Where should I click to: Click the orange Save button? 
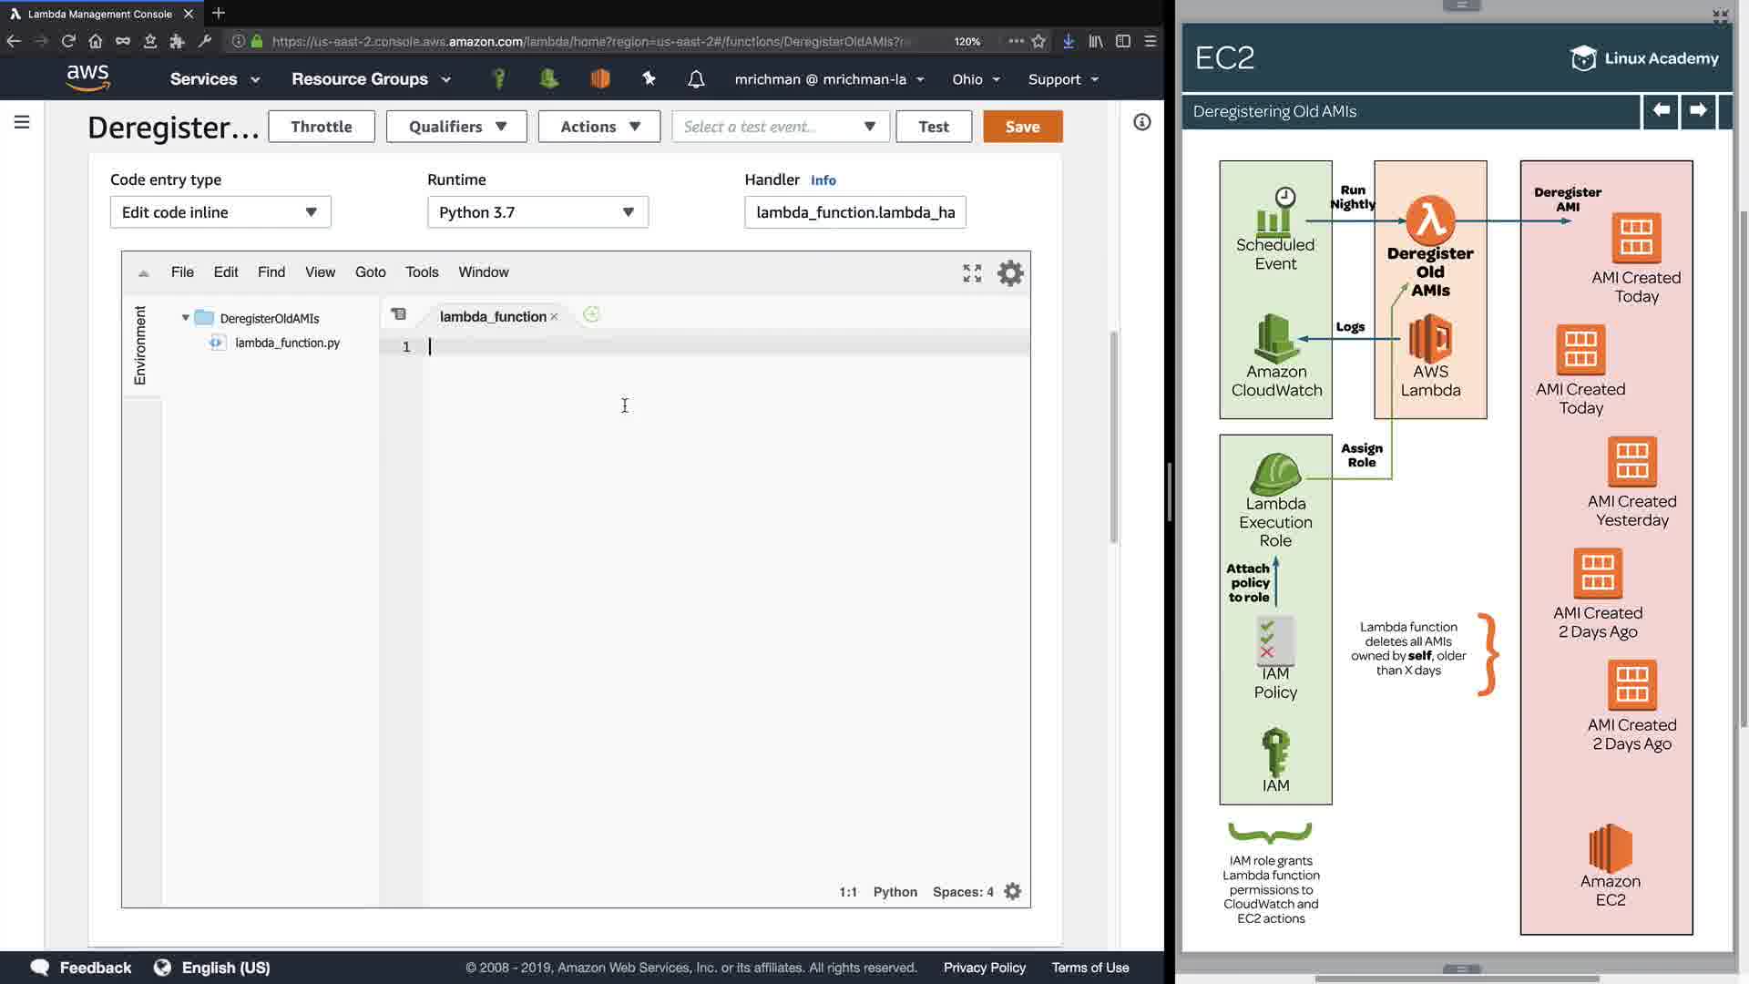pos(1022,127)
